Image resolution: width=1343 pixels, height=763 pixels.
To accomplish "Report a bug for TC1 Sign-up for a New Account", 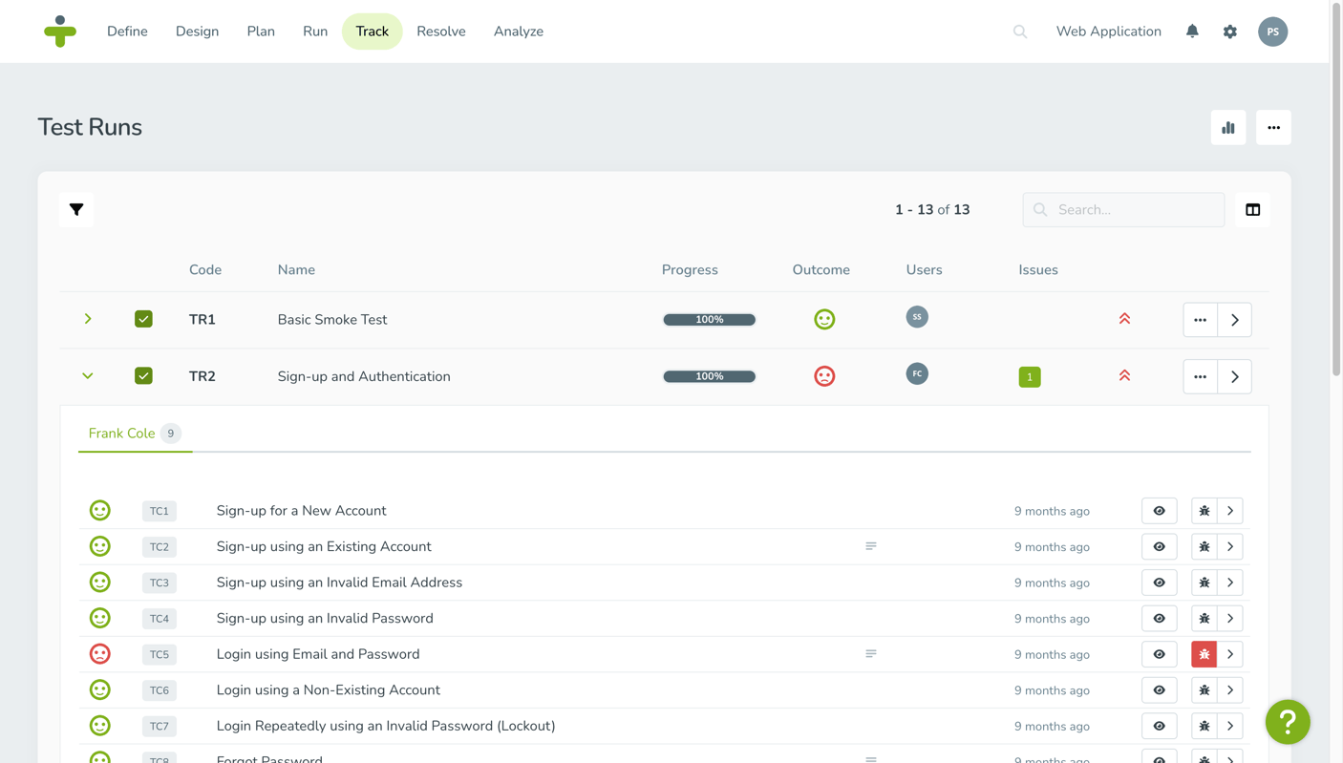I will coord(1204,510).
